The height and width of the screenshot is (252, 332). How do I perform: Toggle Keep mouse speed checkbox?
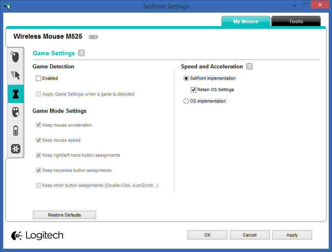(38, 140)
